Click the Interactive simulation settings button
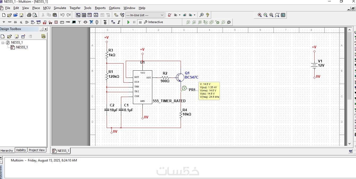Image resolution: width=356 pixels, height=179 pixels. coord(154,22)
